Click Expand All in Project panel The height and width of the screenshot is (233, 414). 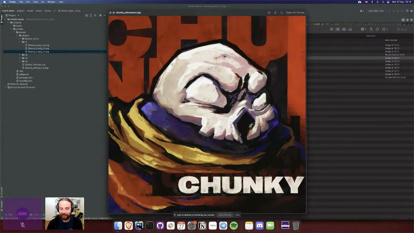pyautogui.click(x=91, y=15)
